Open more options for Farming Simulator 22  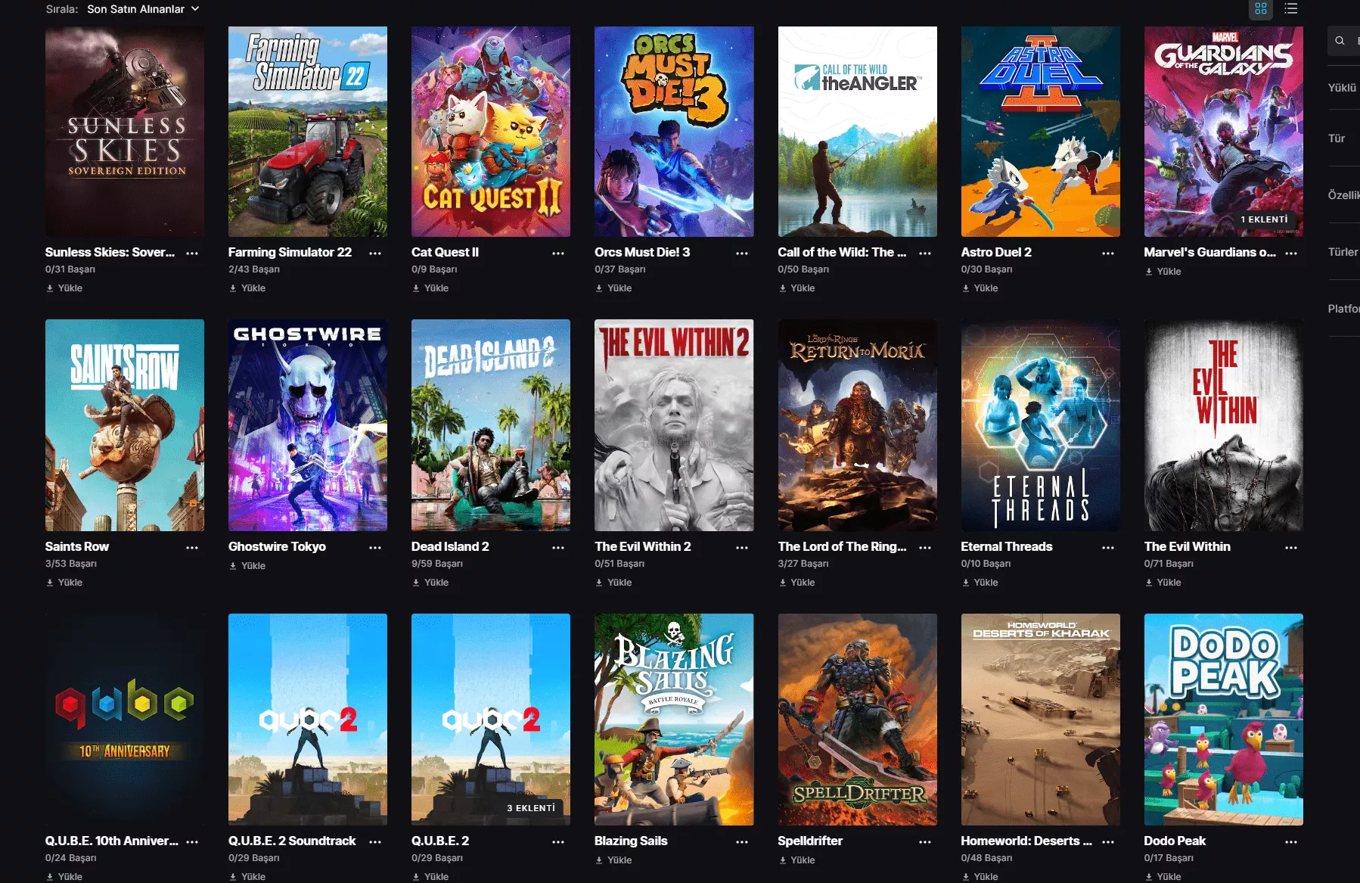coord(375,253)
